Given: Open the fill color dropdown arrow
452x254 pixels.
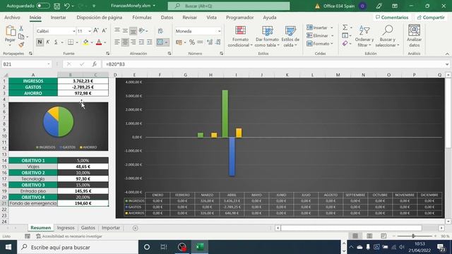Looking at the screenshot, I should tap(92, 42).
